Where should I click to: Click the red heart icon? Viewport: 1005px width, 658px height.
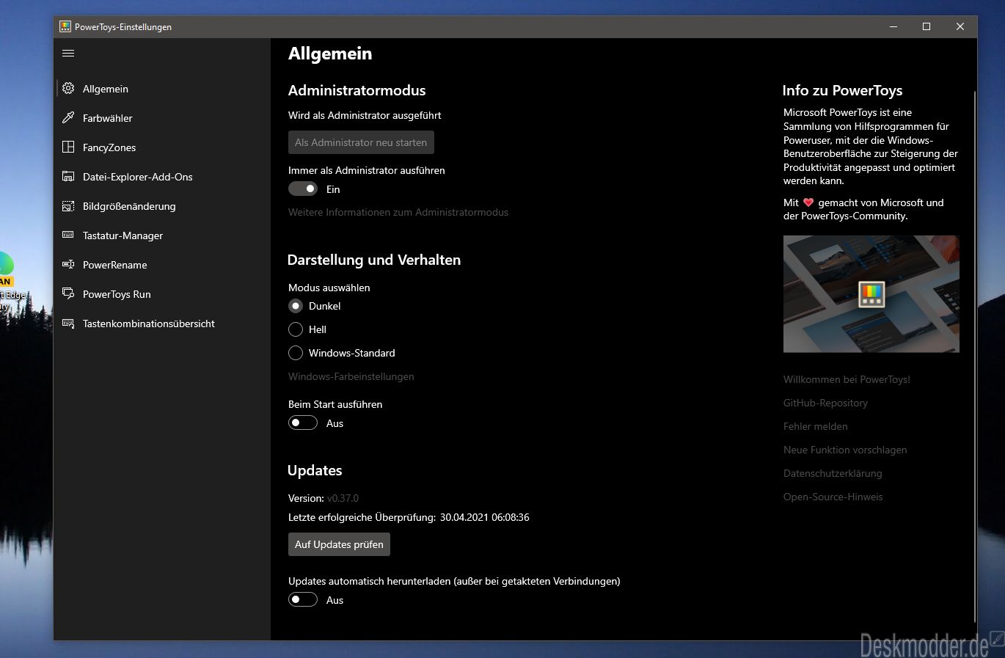808,202
